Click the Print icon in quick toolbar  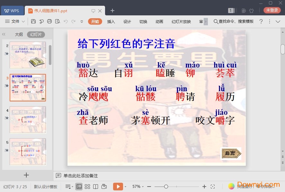[49, 21]
